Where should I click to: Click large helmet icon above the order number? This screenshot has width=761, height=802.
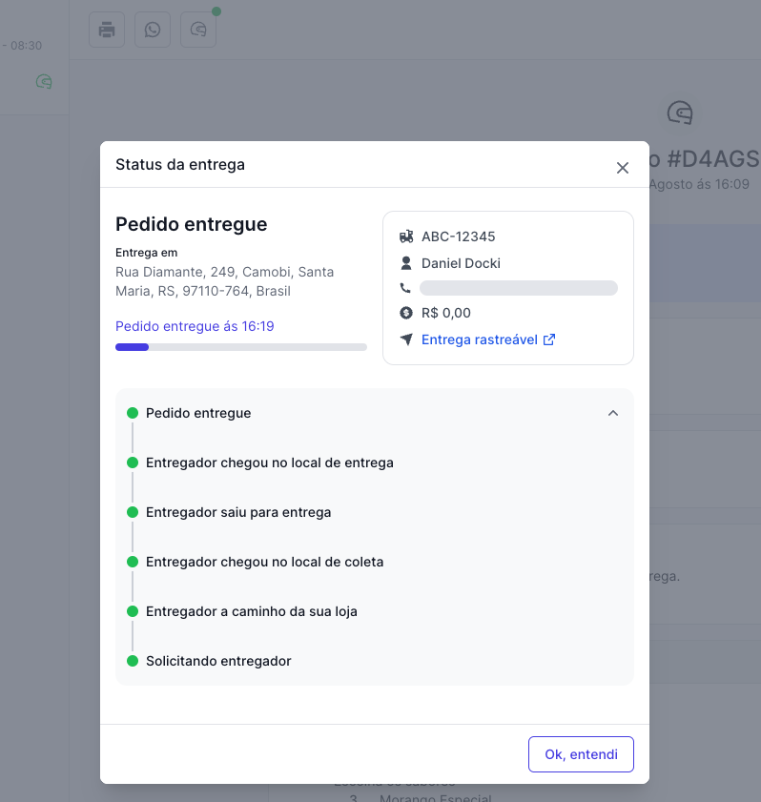[680, 113]
